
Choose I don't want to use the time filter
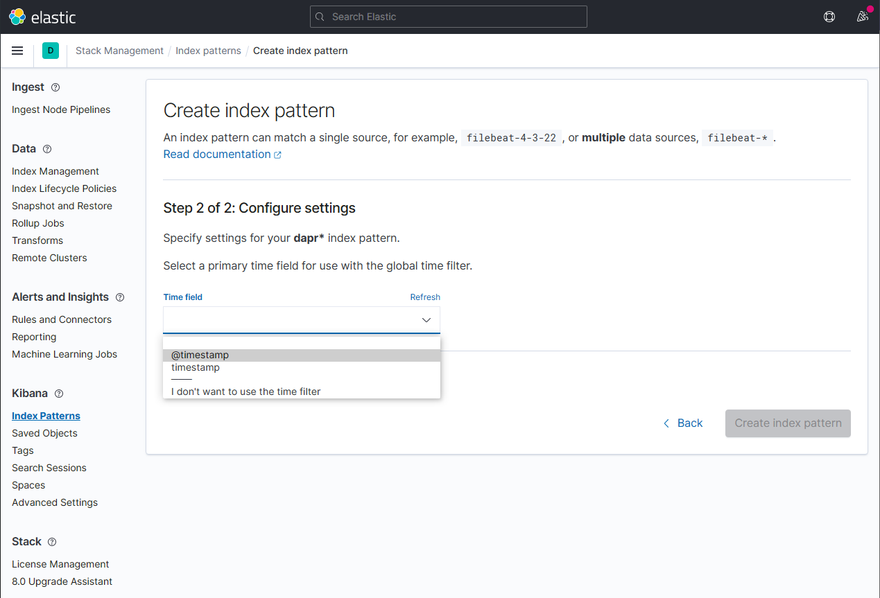(x=246, y=391)
